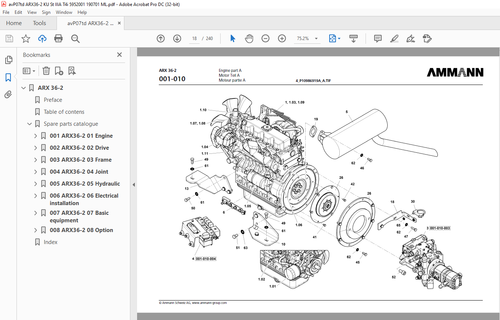Add a new bookmark icon
The width and height of the screenshot is (500, 320).
click(59, 71)
